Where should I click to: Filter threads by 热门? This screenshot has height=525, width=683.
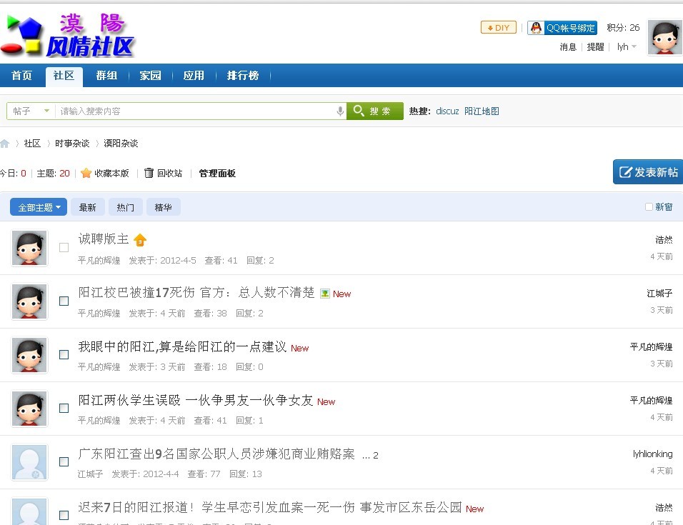126,207
